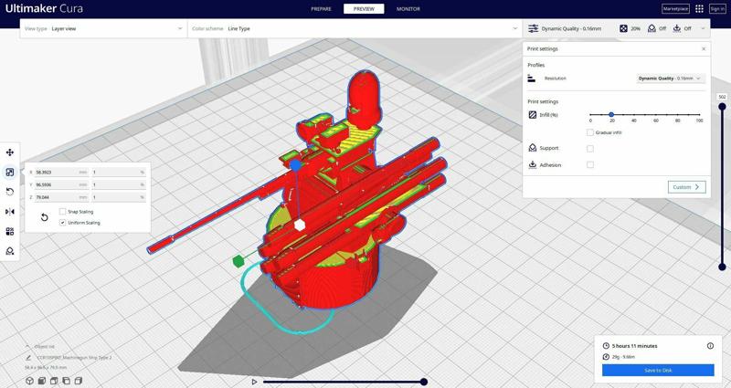Click the pencil icon to rename the job
The height and width of the screenshot is (388, 731).
coord(28,358)
